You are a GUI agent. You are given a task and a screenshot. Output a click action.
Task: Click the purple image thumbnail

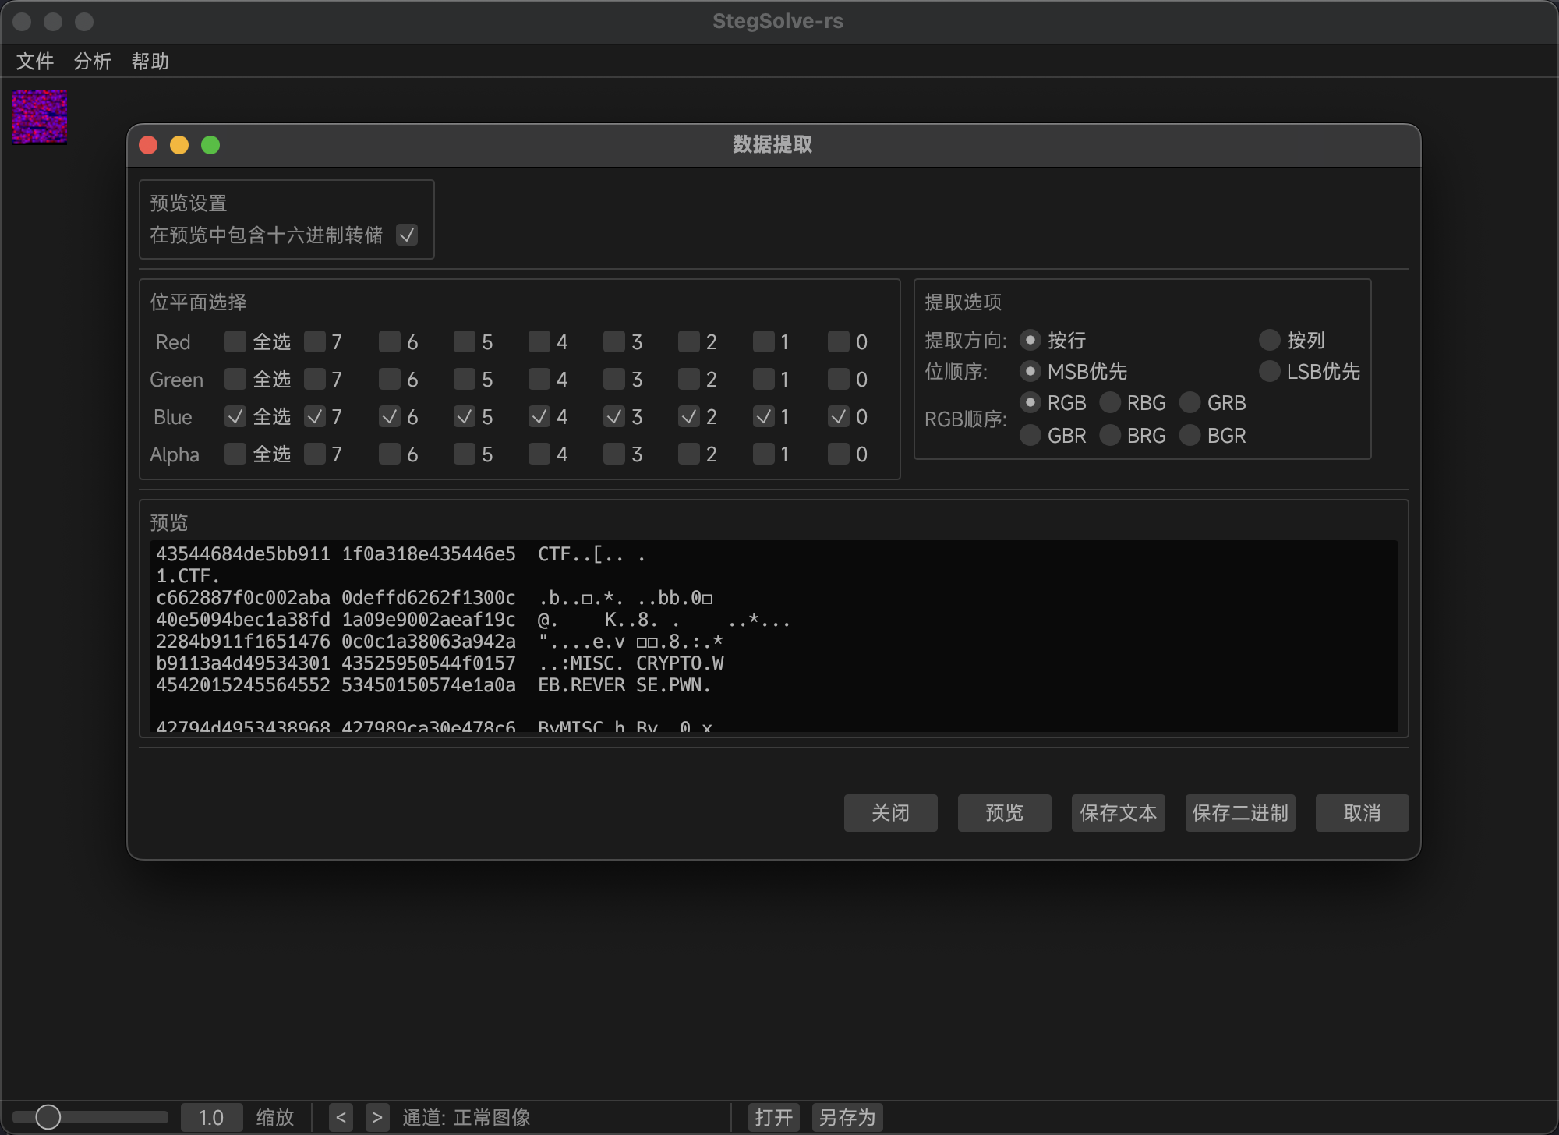40,117
